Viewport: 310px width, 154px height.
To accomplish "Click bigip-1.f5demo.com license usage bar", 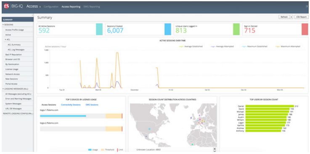I will tap(81, 116).
